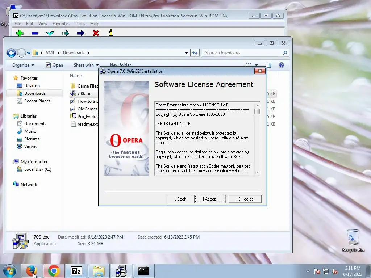
Task: Open the Favorites menu in 7-Zip
Action: pyautogui.click(x=61, y=24)
